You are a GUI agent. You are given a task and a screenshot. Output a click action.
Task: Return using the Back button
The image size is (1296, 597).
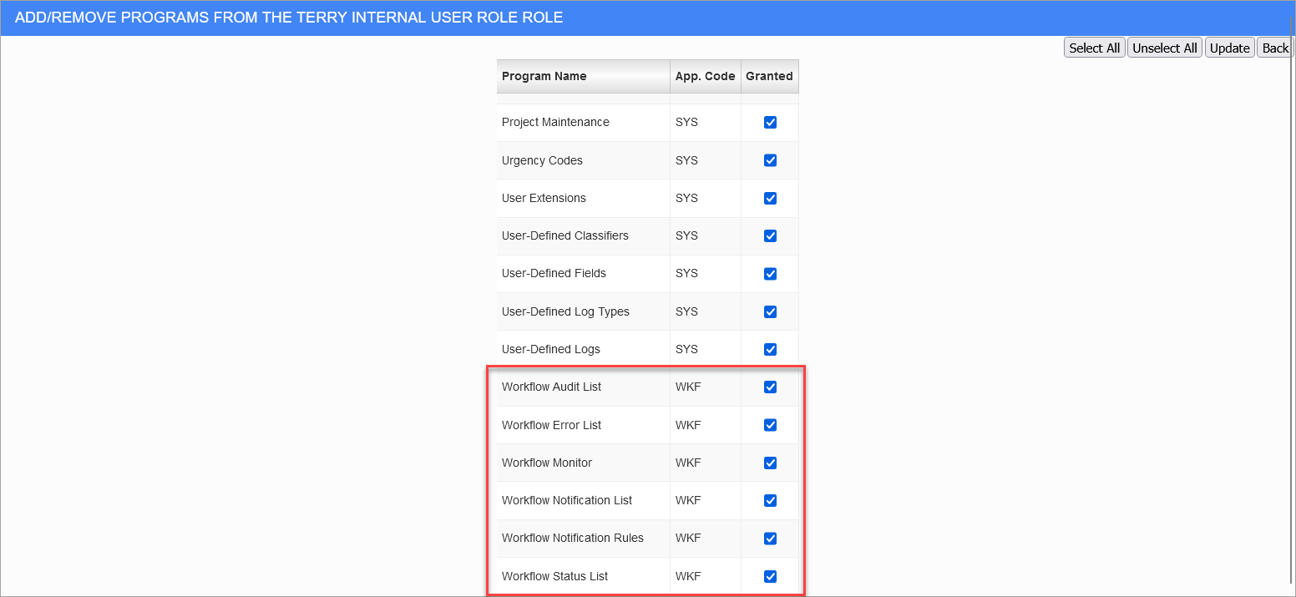click(1274, 47)
